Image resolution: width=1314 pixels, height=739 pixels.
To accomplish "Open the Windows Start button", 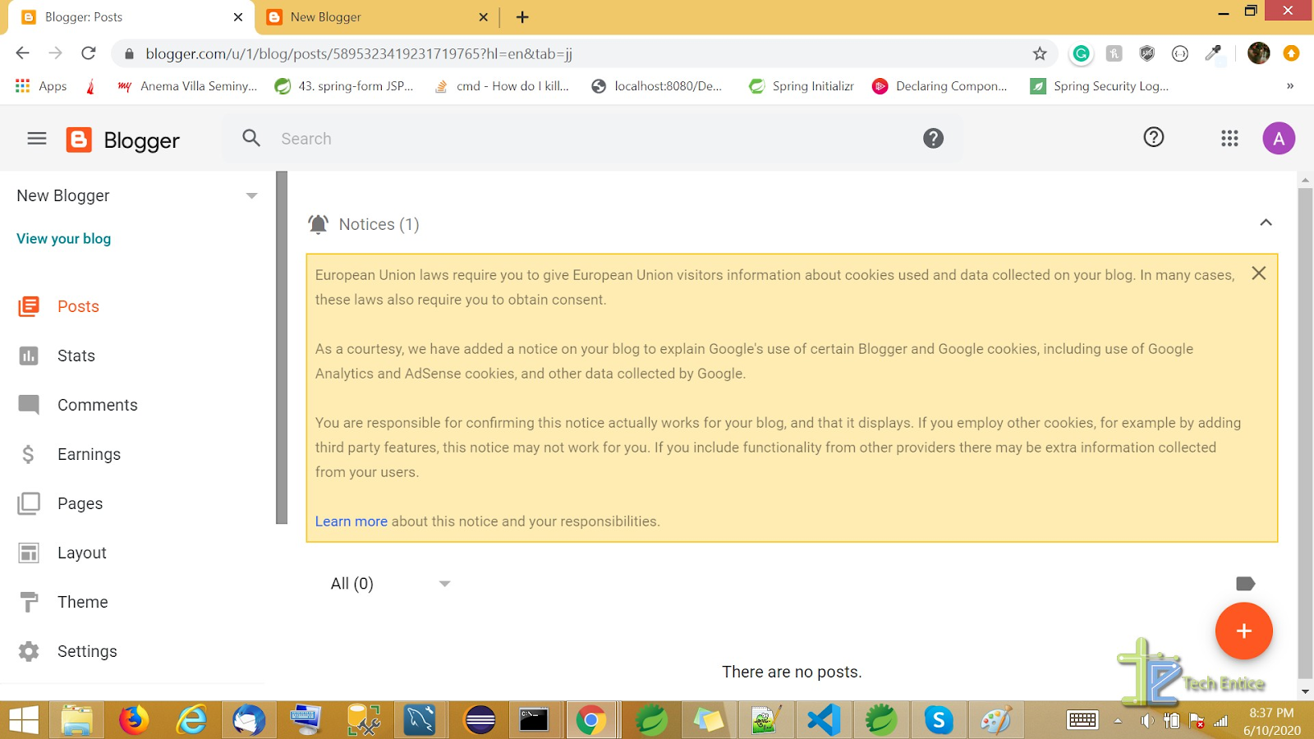I will (24, 720).
